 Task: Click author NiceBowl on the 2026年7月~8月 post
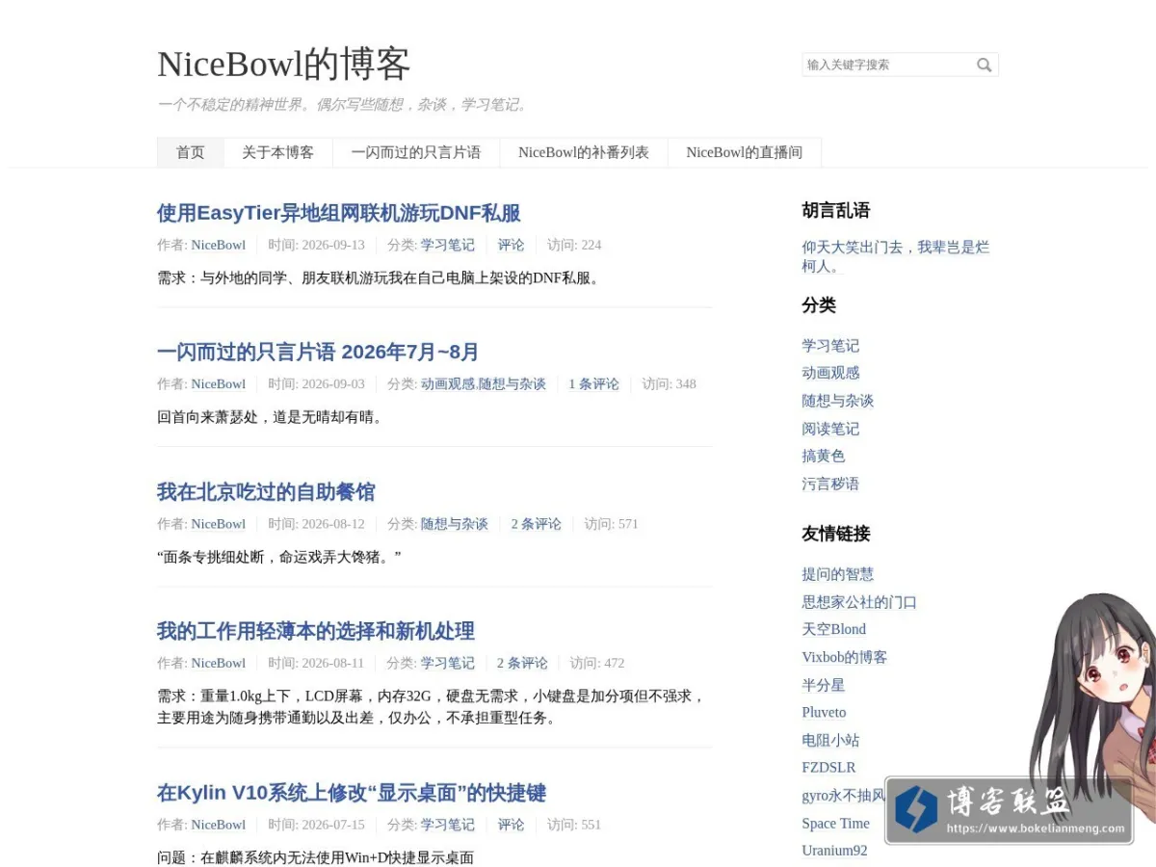(219, 383)
